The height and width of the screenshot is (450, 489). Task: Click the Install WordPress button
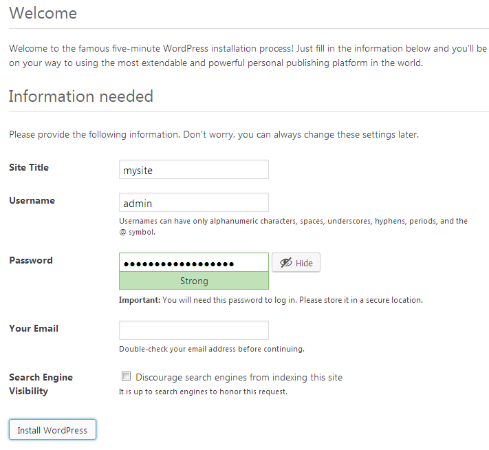click(52, 429)
